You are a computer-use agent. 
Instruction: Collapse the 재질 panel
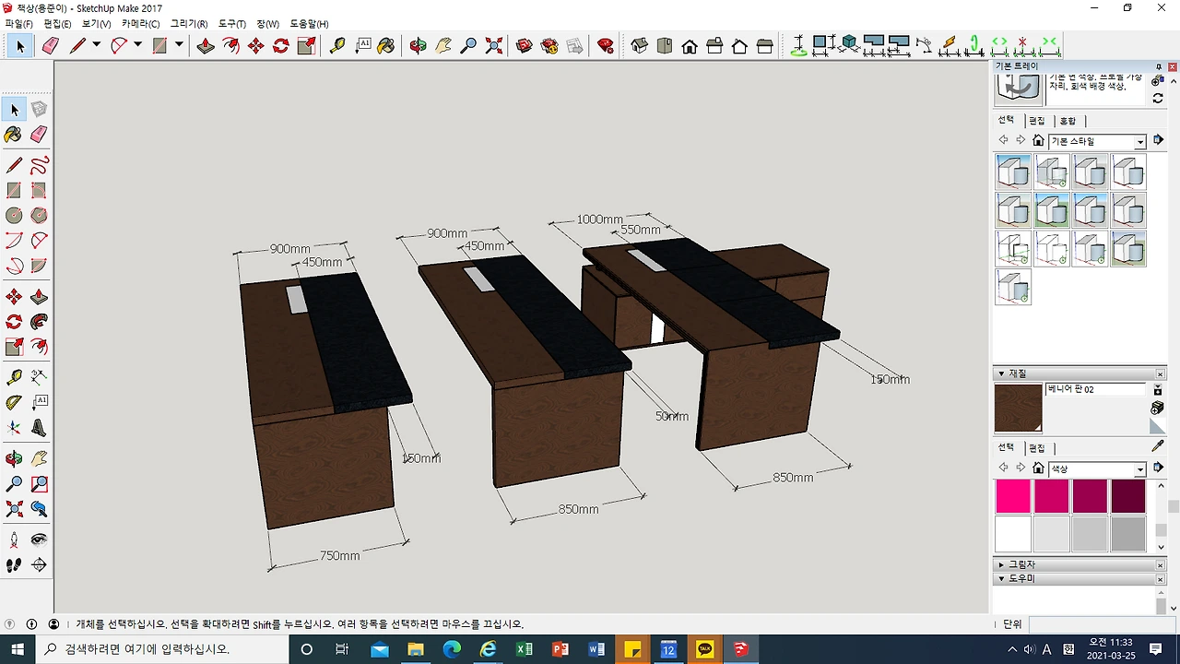[1001, 373]
